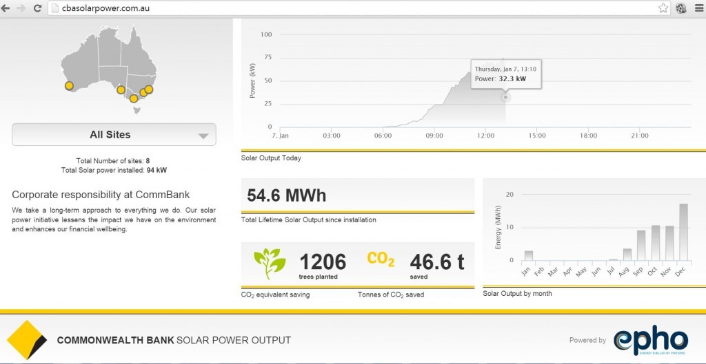
Task: Click the yellow CO2 icon
Action: tap(381, 259)
